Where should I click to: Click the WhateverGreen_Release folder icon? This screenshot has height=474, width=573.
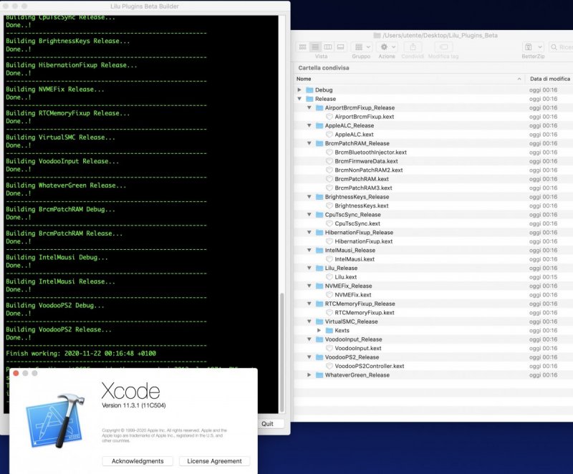tap(319, 375)
